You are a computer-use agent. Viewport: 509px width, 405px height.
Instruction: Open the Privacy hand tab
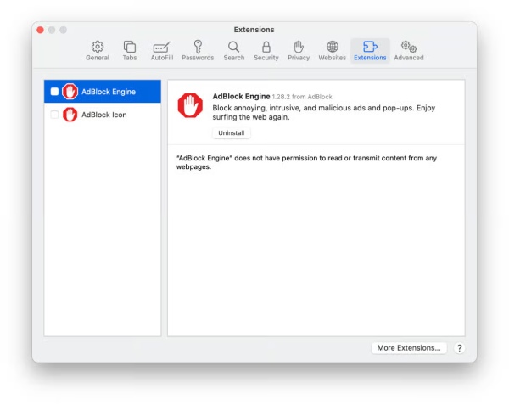click(x=299, y=51)
